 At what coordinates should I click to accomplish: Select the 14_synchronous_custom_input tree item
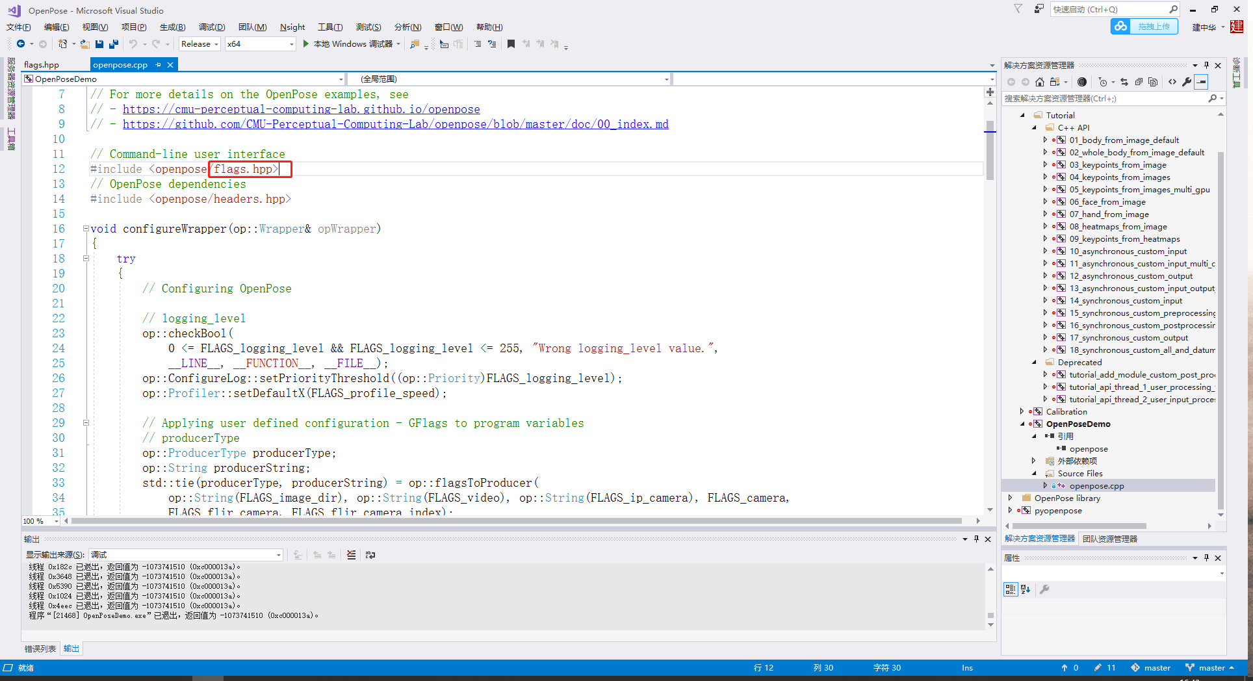pos(1127,300)
